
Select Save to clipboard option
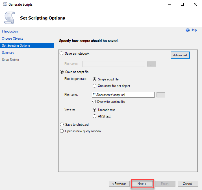pyautogui.click(x=62, y=124)
